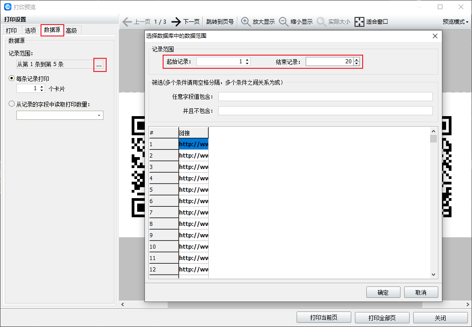Select row 8 link cell

[x=194, y=224]
